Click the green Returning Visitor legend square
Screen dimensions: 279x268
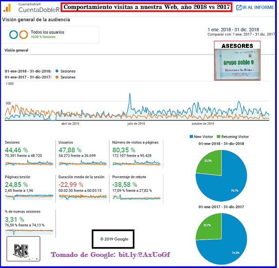coord(219,136)
